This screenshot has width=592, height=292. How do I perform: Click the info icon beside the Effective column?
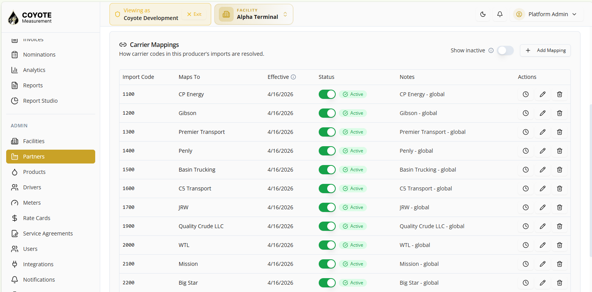[293, 77]
